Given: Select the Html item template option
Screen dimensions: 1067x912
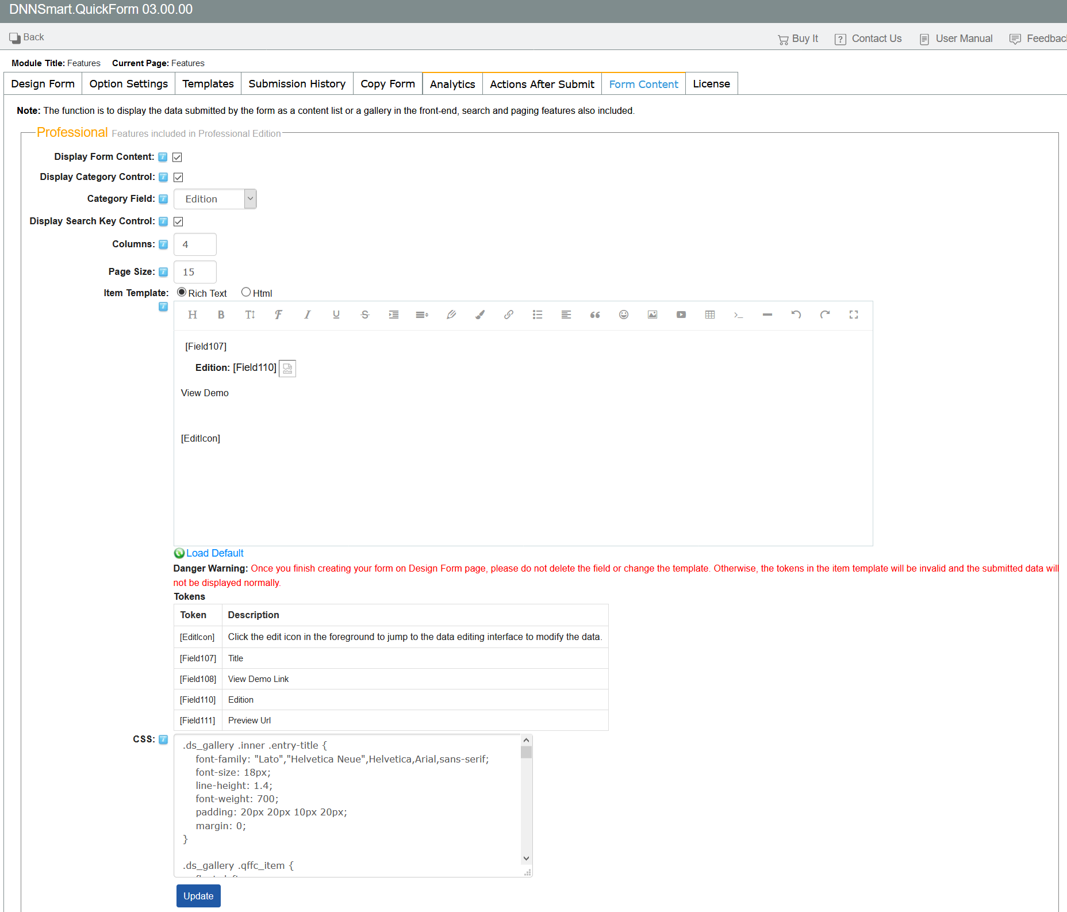Looking at the screenshot, I should (x=246, y=292).
